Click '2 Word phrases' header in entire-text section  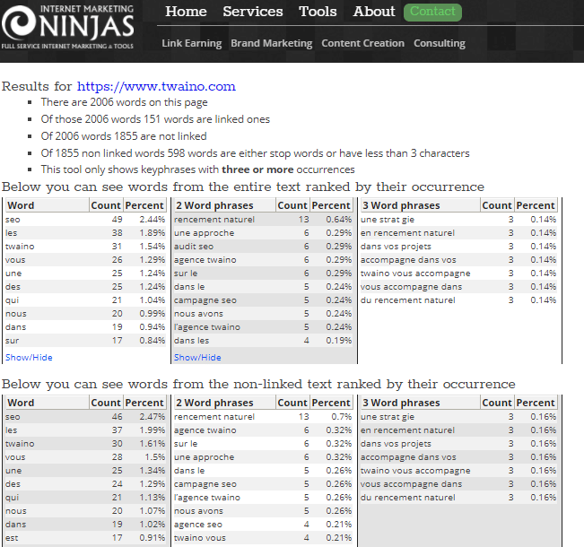click(x=224, y=205)
